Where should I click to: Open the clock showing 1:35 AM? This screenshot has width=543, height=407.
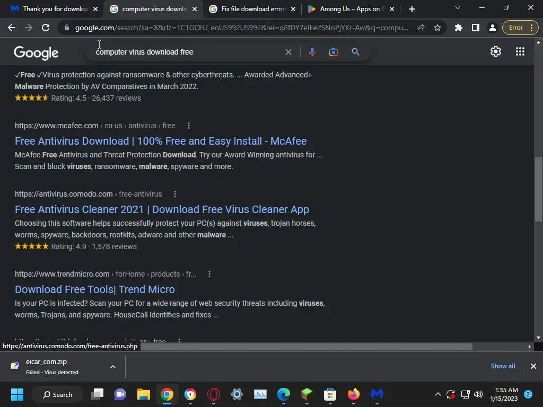pos(504,394)
